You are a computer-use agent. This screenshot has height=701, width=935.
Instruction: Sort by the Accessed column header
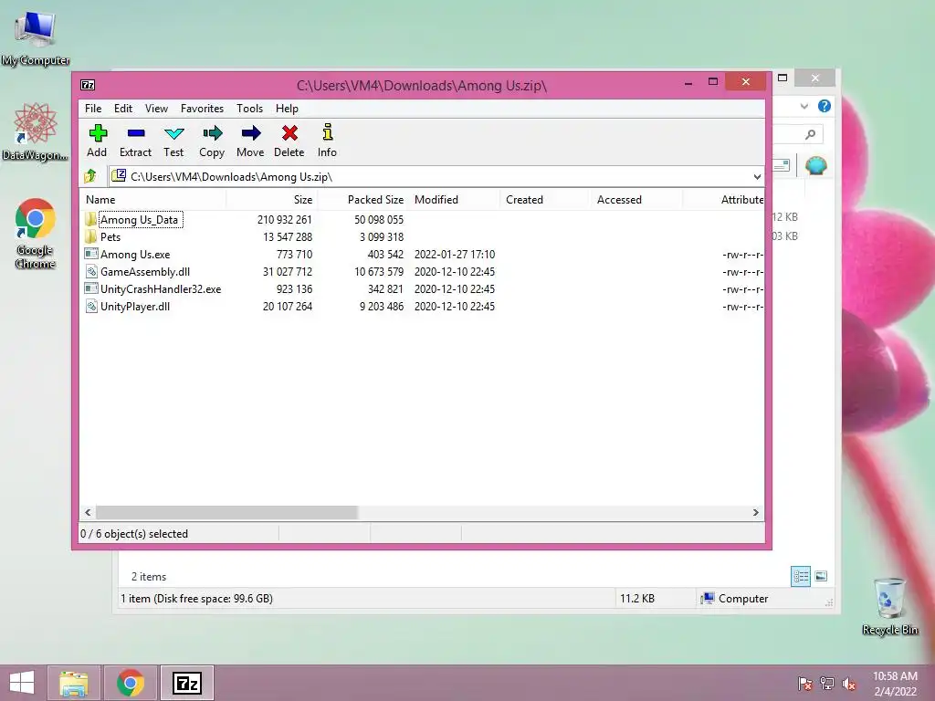click(x=636, y=200)
